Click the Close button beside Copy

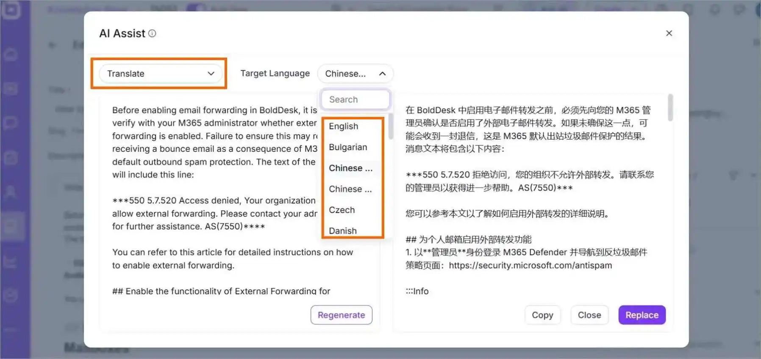click(589, 315)
